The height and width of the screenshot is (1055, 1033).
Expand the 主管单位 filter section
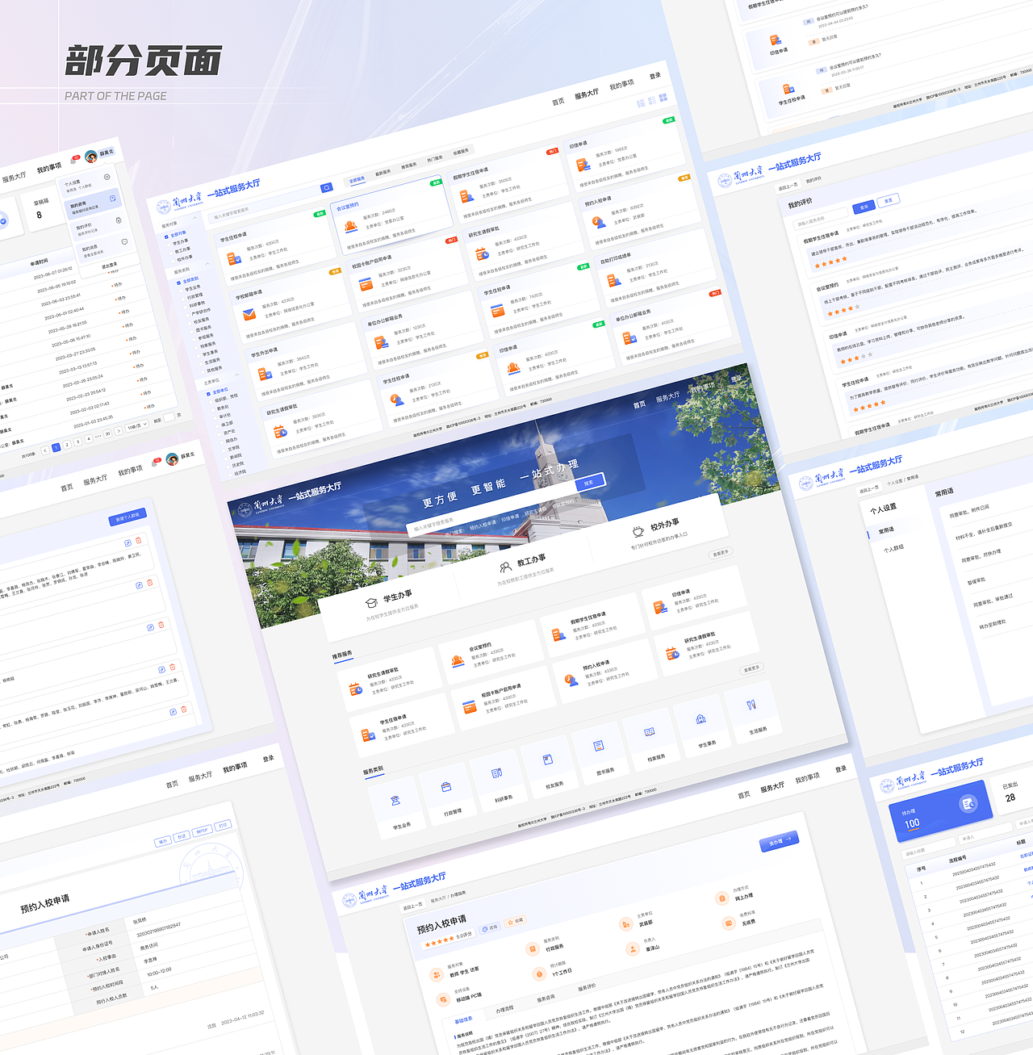236,375
